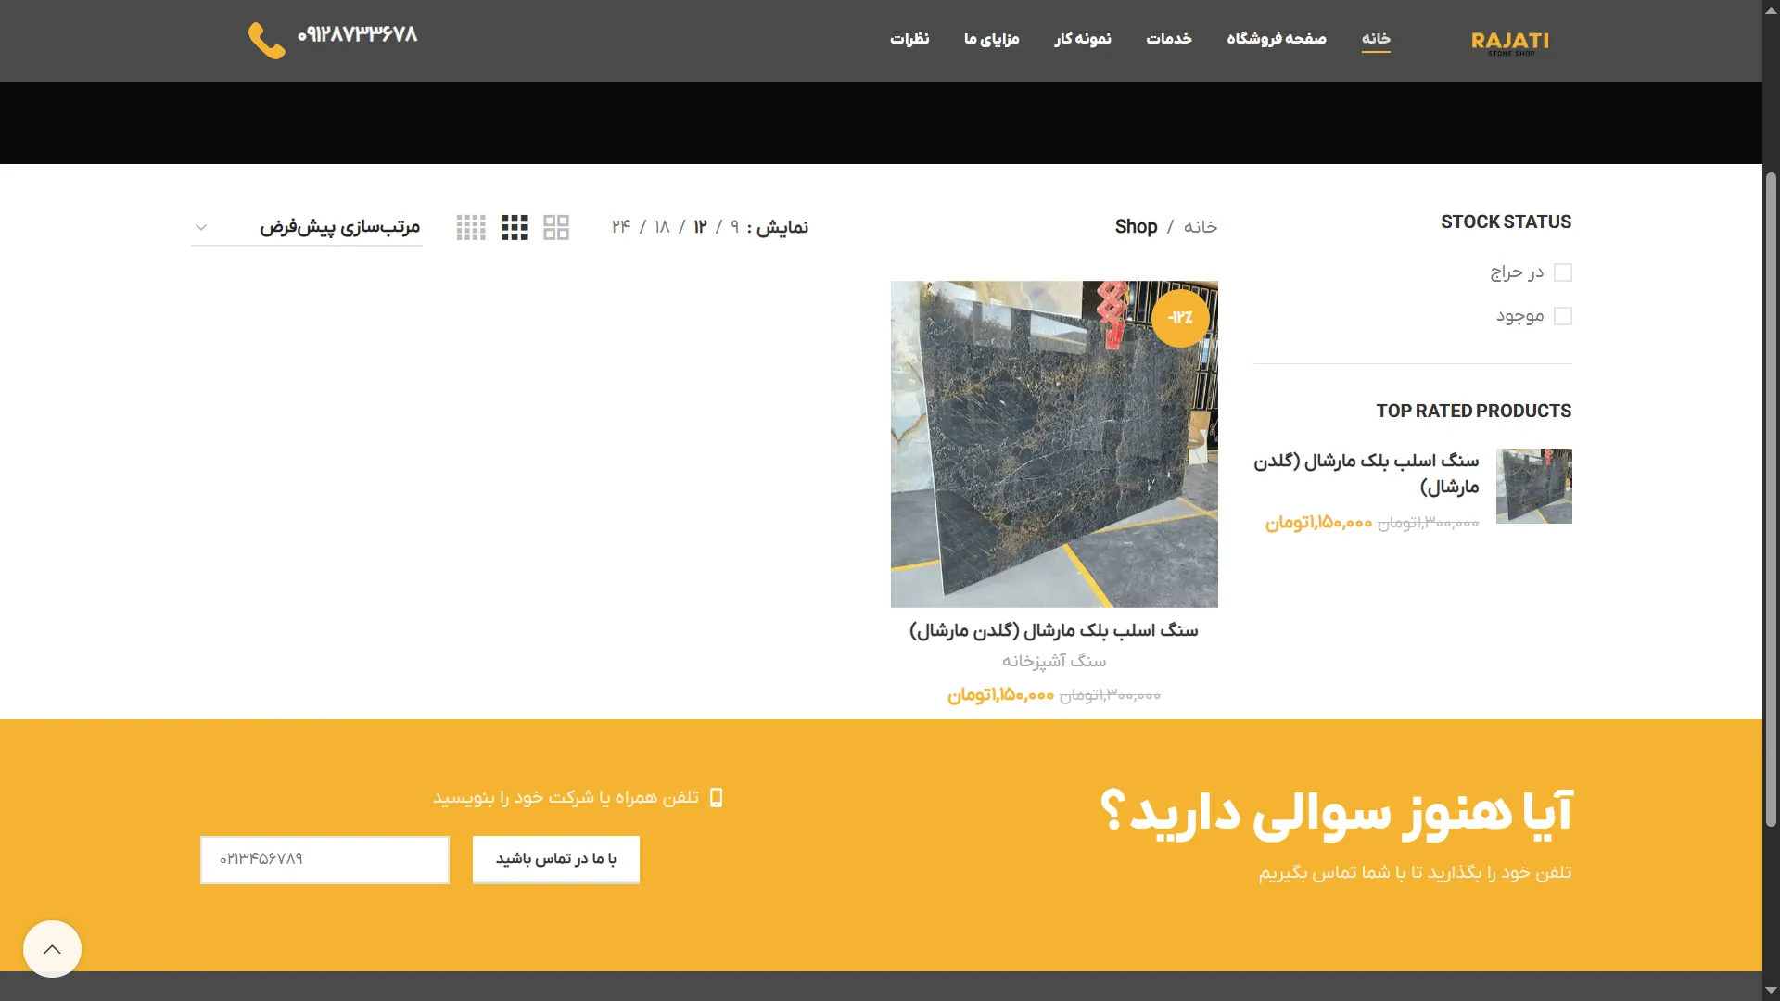Click the -12% discount badge
Image resolution: width=1780 pixels, height=1001 pixels.
click(x=1180, y=318)
